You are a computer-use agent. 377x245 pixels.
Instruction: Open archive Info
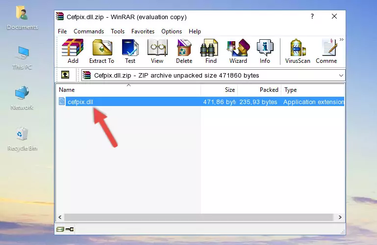pyautogui.click(x=265, y=52)
